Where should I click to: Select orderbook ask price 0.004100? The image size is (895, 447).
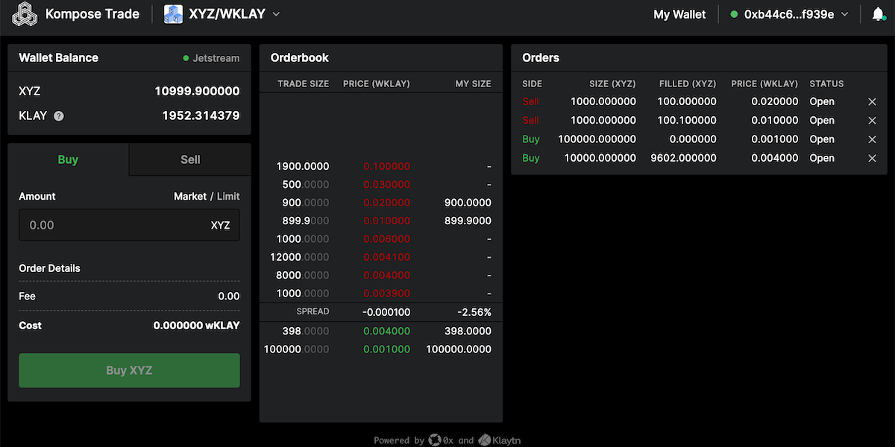tap(386, 257)
